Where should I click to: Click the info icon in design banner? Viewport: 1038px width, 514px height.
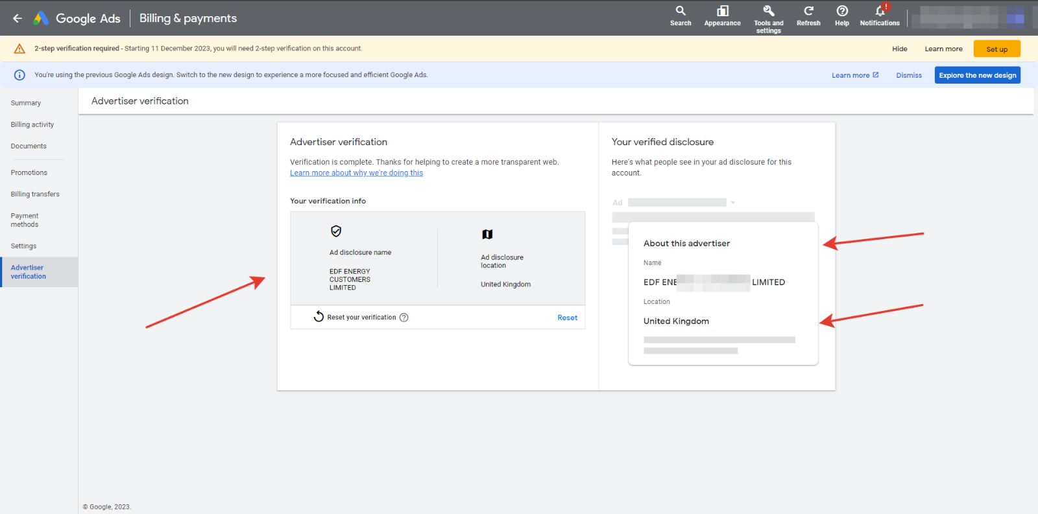pos(19,75)
